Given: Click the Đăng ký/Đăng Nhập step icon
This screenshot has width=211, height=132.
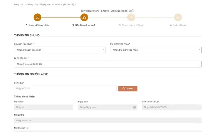Looking at the screenshot, I should click(38, 18).
